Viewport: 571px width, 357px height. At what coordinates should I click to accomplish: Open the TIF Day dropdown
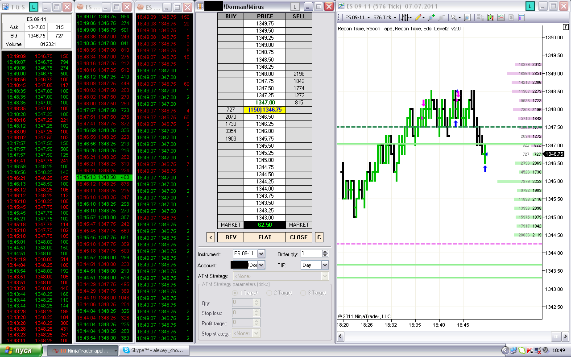pyautogui.click(x=325, y=265)
